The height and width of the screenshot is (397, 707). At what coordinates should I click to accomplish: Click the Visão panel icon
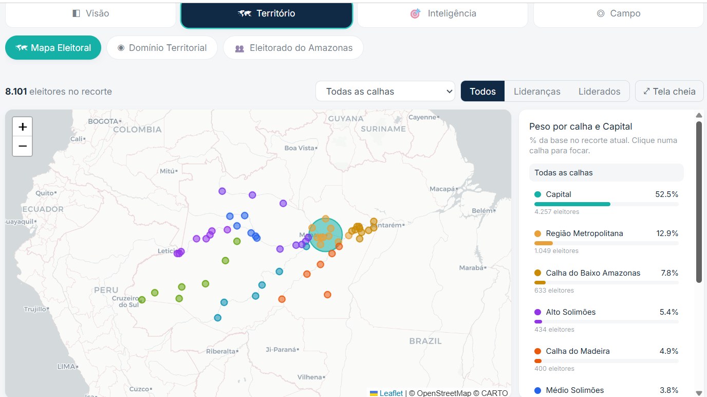[76, 14]
